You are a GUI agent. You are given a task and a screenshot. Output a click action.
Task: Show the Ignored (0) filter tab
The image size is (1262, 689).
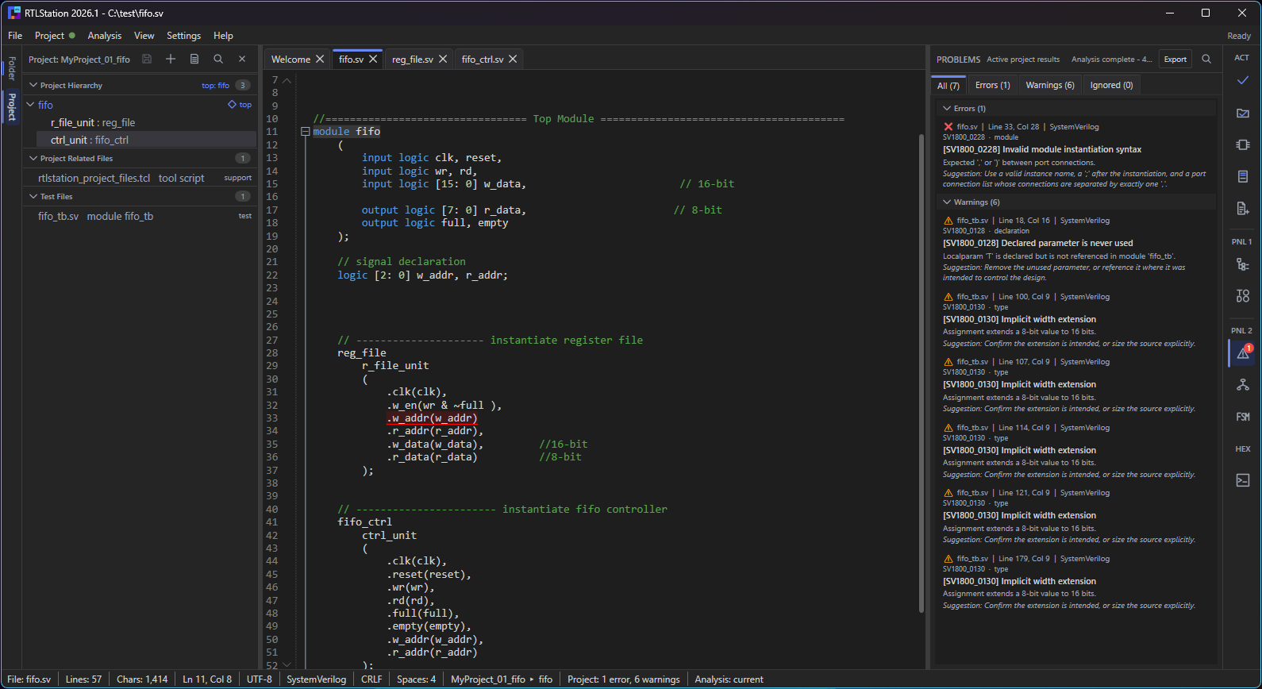pos(1111,85)
